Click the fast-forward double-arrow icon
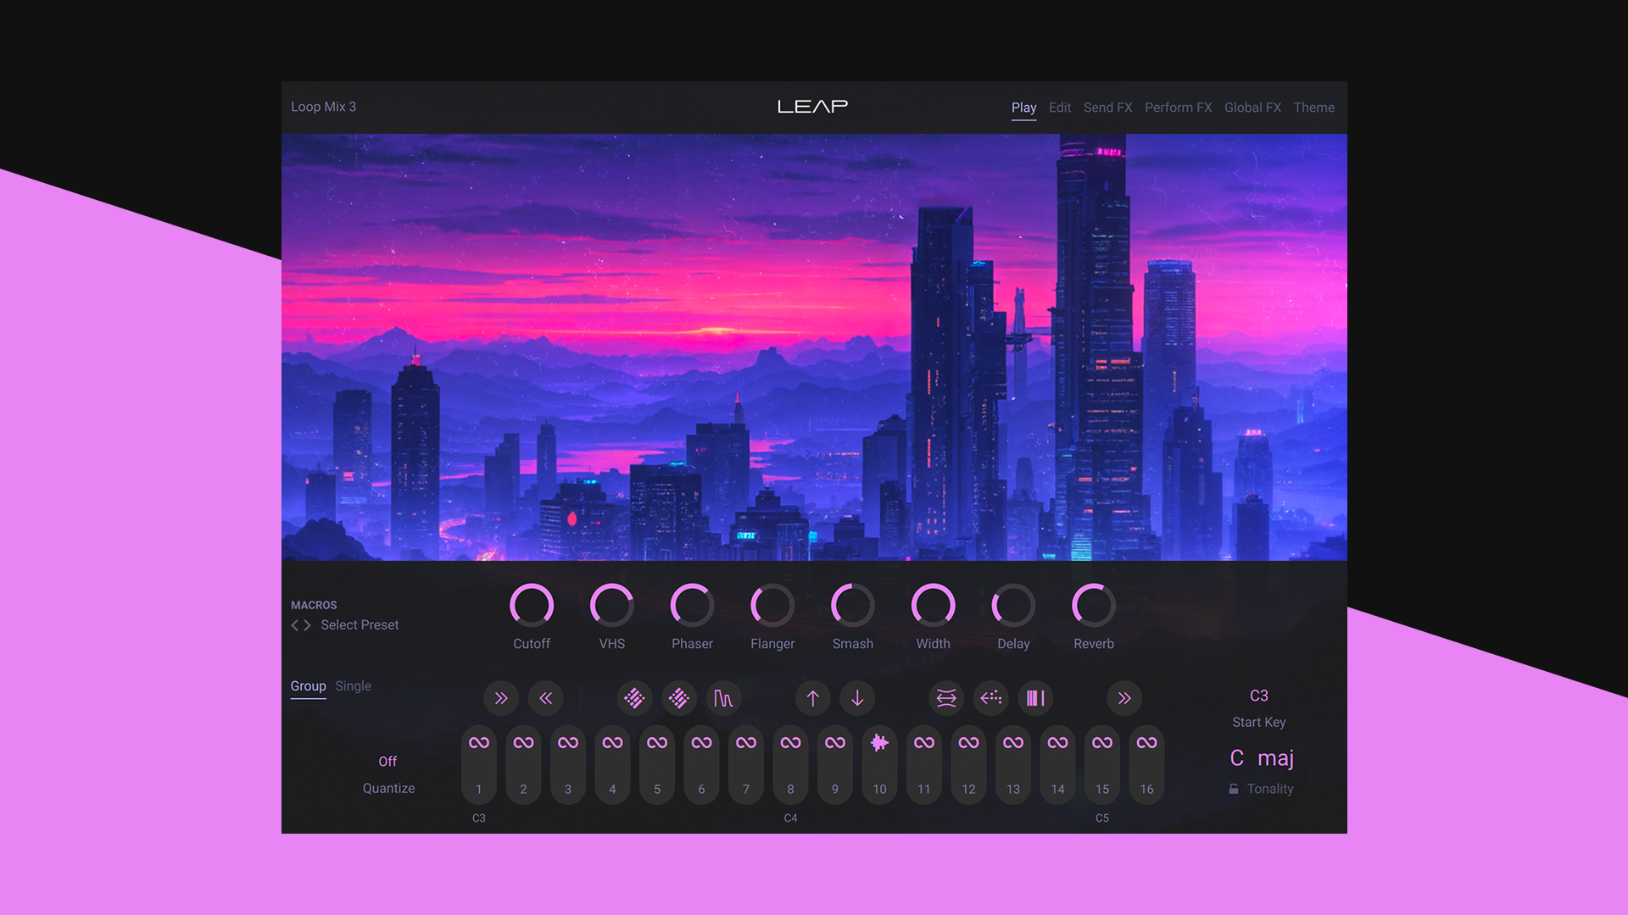Viewport: 1628px width, 915px height. [501, 698]
